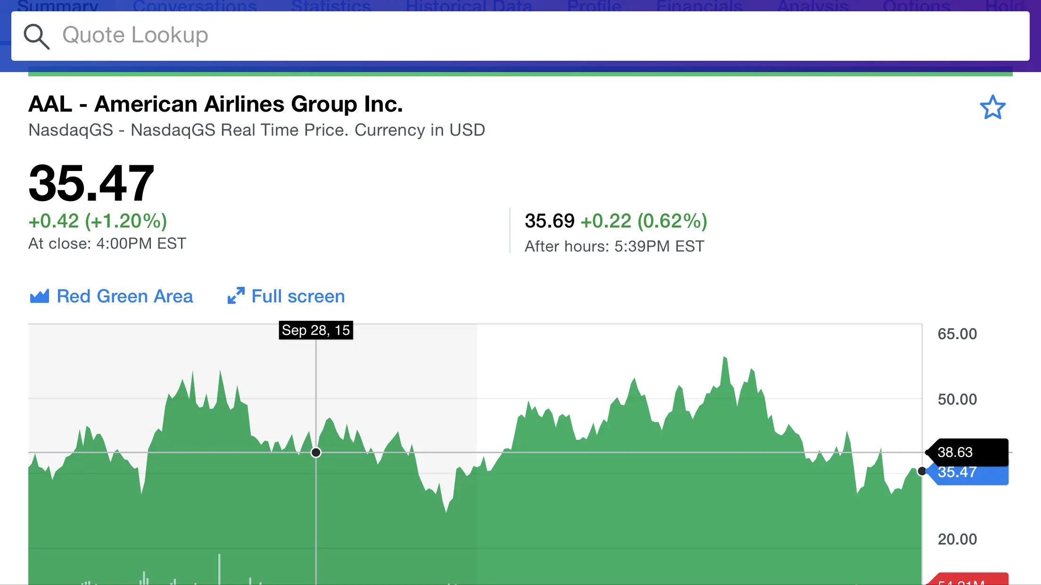
Task: Click the AAL American Airlines Group heading
Action: [215, 104]
